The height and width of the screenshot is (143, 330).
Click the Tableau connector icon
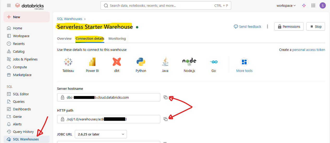pos(68,62)
